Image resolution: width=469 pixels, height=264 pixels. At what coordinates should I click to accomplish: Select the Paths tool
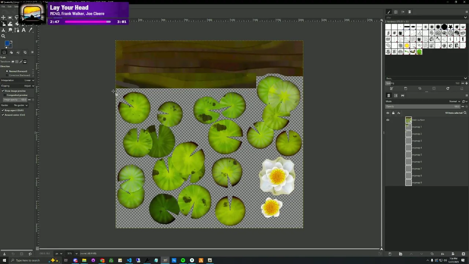(17, 30)
